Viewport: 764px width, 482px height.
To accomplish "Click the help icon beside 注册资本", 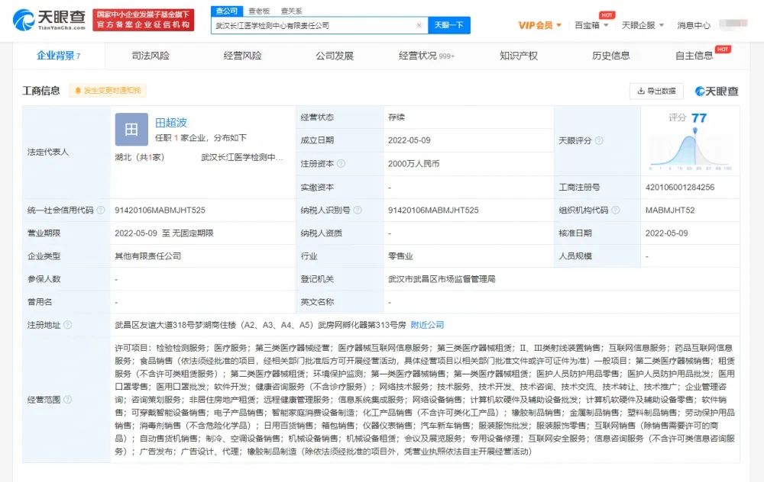I will click(341, 163).
